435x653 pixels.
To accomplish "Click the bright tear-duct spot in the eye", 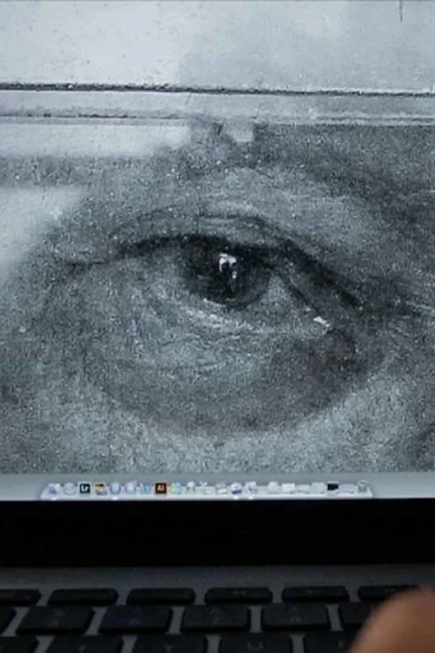I will (321, 320).
